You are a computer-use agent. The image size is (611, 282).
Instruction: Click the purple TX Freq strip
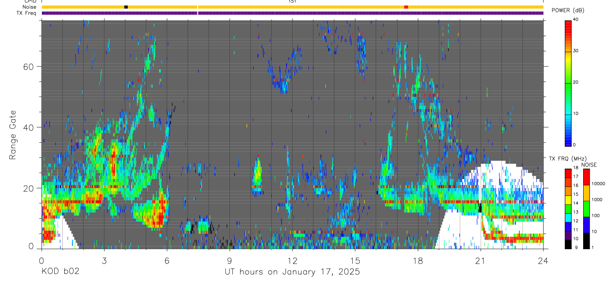[x=293, y=13]
